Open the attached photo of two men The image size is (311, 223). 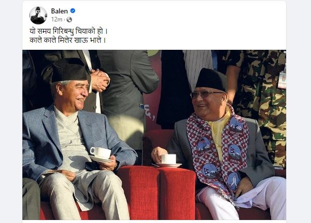point(154,135)
